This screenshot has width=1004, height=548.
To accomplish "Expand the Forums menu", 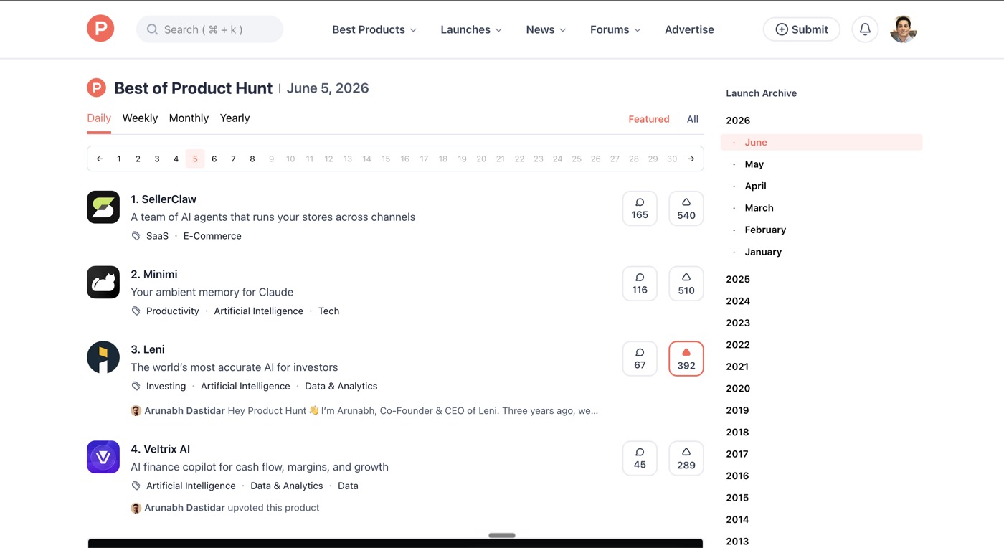I will [x=615, y=29].
